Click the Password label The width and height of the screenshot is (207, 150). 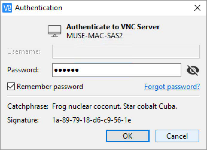[x=23, y=70]
